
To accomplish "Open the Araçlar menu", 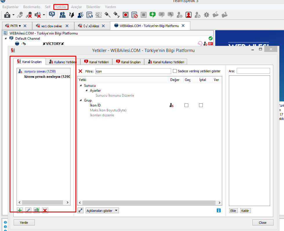I will coord(76,7).
